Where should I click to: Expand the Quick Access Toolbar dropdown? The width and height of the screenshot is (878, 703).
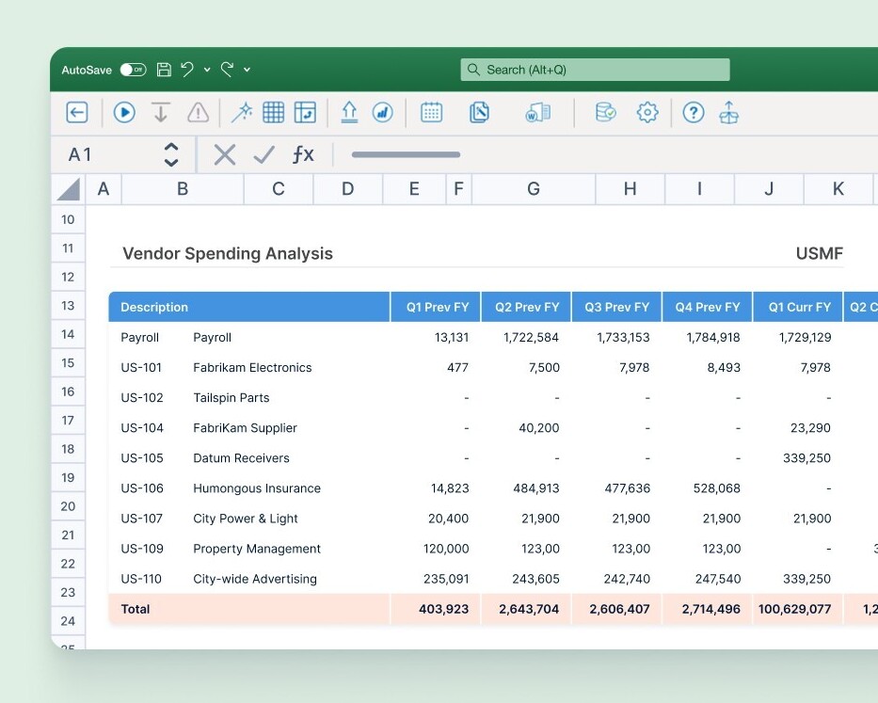tap(247, 70)
